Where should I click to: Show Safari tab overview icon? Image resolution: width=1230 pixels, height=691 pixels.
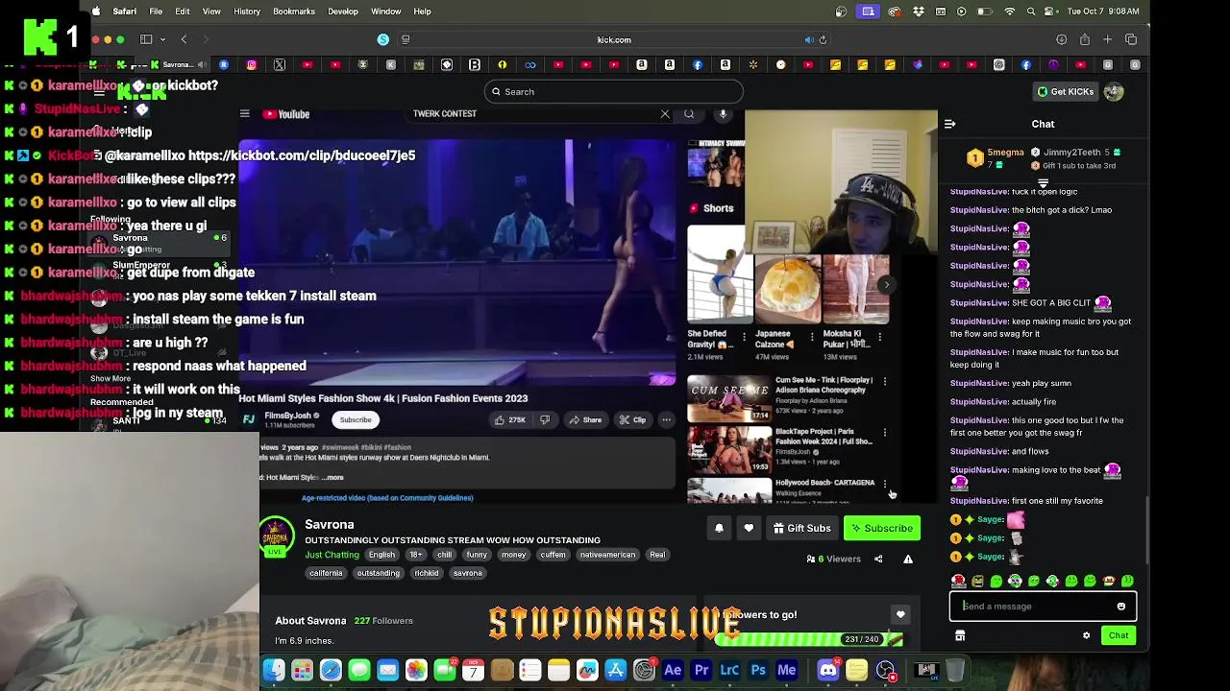tap(1131, 39)
